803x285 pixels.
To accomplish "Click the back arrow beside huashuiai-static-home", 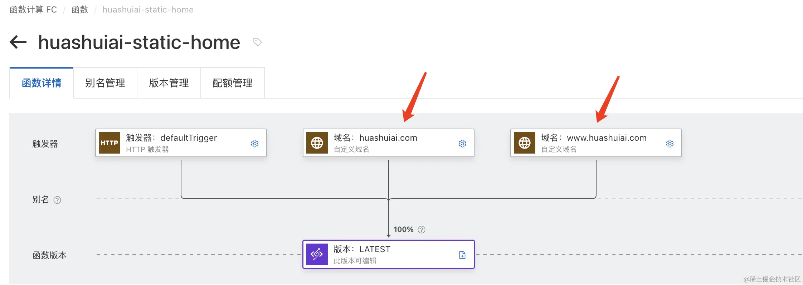I will (x=18, y=42).
